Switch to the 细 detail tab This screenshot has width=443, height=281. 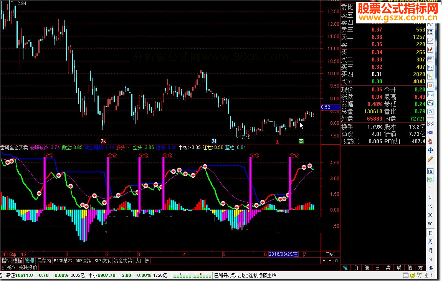pyautogui.click(x=367, y=268)
